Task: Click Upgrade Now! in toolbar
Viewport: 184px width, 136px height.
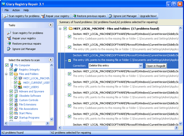Action: 148,16
